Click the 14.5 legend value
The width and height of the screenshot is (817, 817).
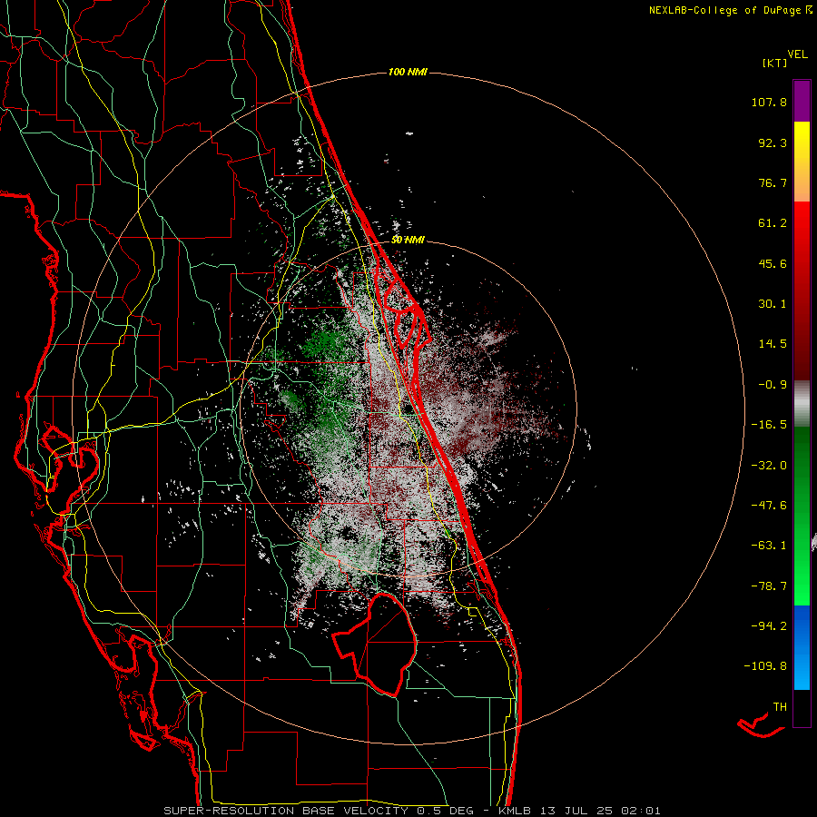[x=773, y=344]
